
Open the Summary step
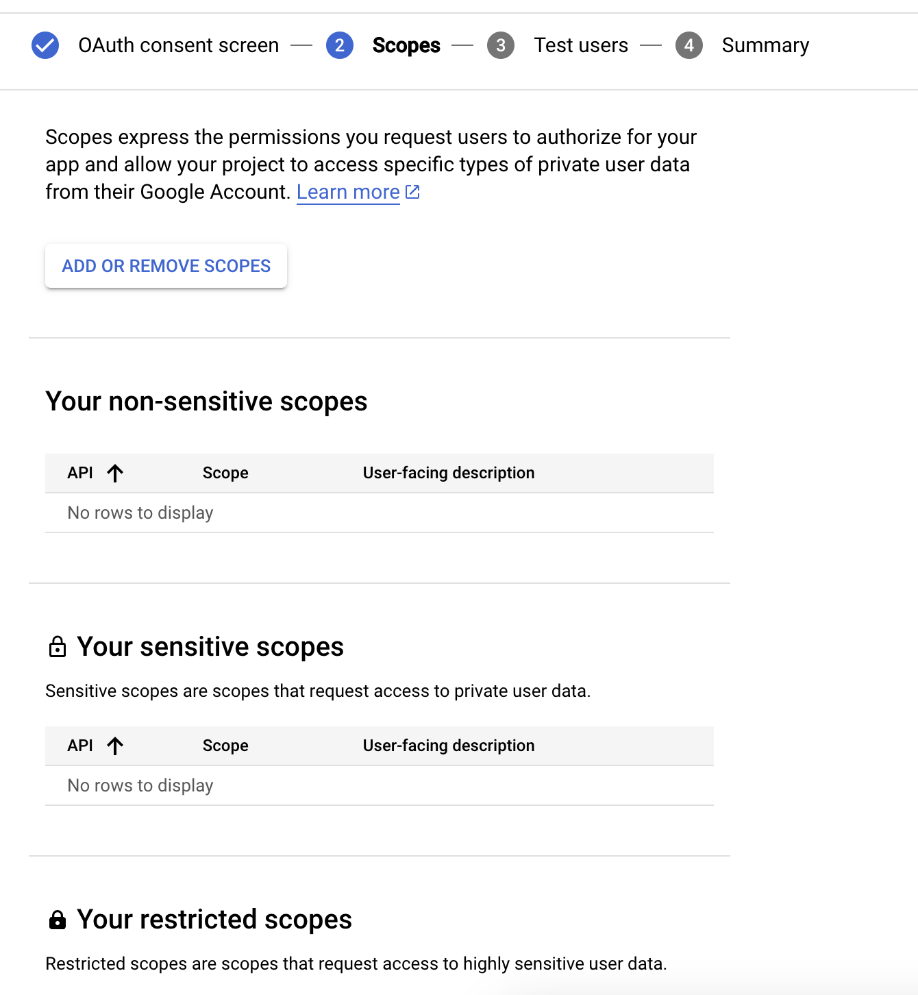click(x=765, y=45)
